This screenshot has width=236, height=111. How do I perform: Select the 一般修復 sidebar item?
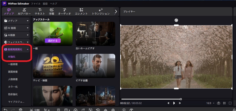click(13, 64)
